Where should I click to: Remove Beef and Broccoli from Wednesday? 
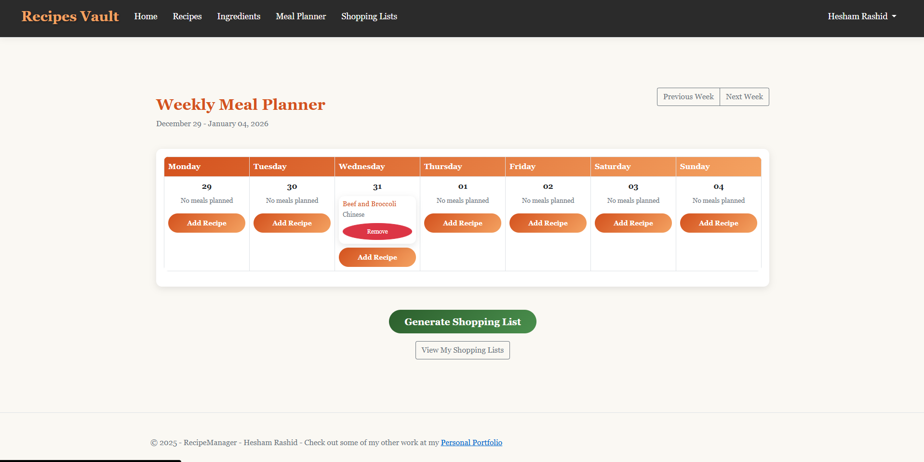click(377, 231)
